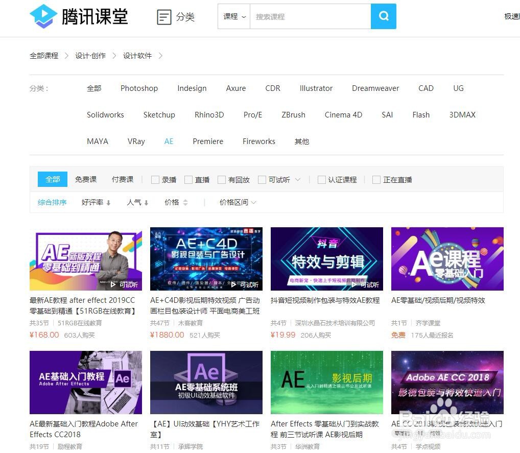
Task: Go to 全部课程 breadcrumb
Action: [44, 56]
